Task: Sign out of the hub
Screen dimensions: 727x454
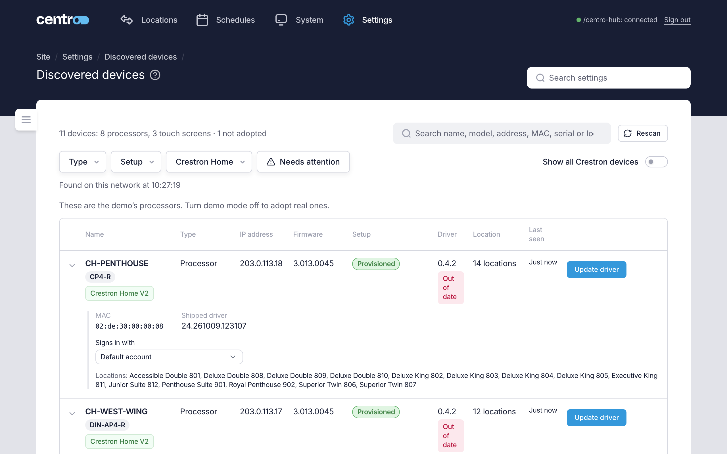Action: pos(677,20)
